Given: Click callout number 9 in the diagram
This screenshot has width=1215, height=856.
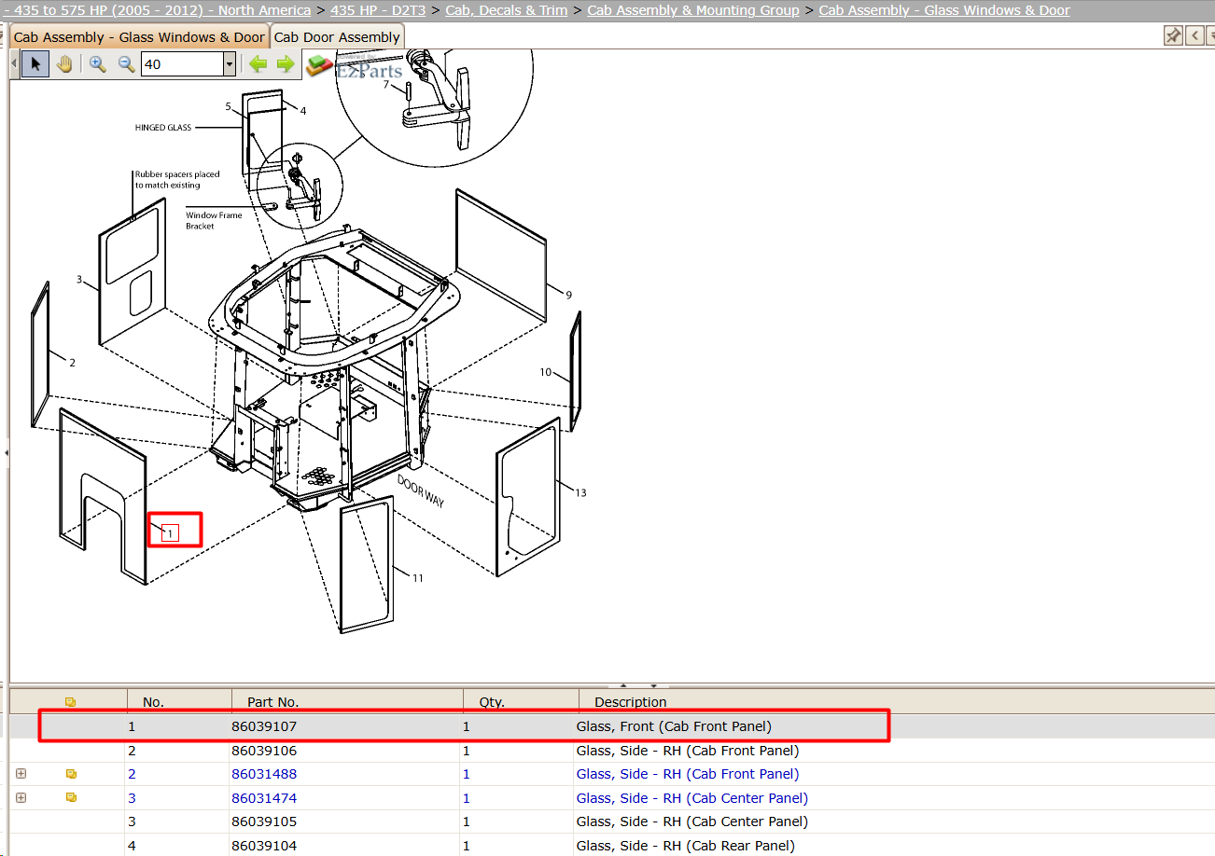Looking at the screenshot, I should coord(568,295).
